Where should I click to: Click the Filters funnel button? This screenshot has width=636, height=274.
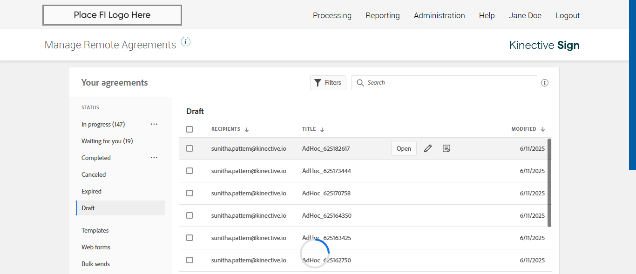click(328, 83)
